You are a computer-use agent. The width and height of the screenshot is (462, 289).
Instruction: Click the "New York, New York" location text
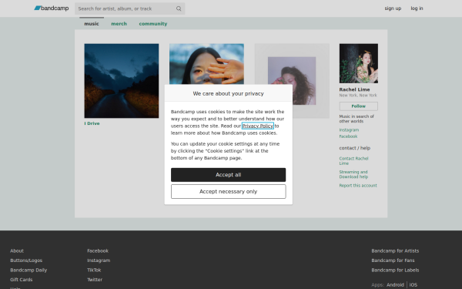pos(358,96)
